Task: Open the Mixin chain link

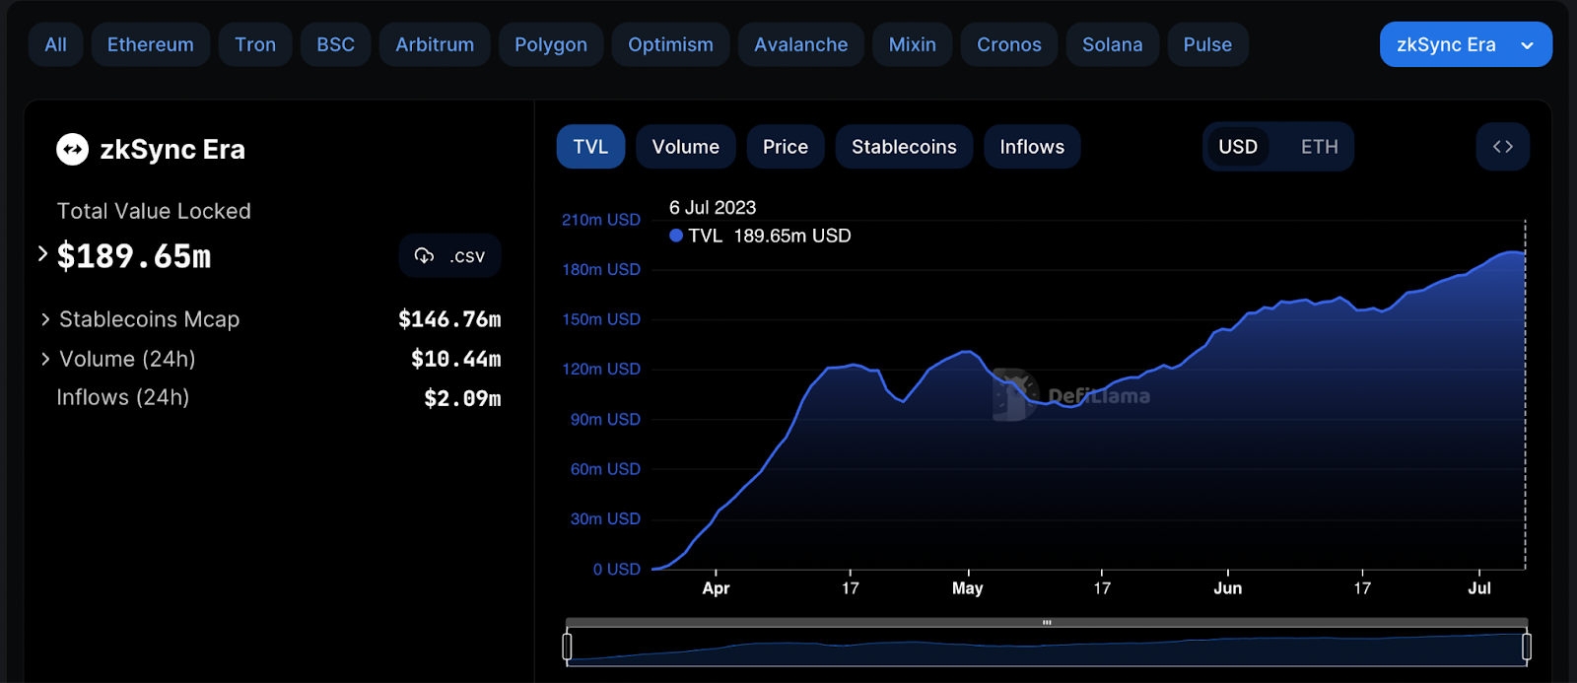Action: click(x=913, y=44)
